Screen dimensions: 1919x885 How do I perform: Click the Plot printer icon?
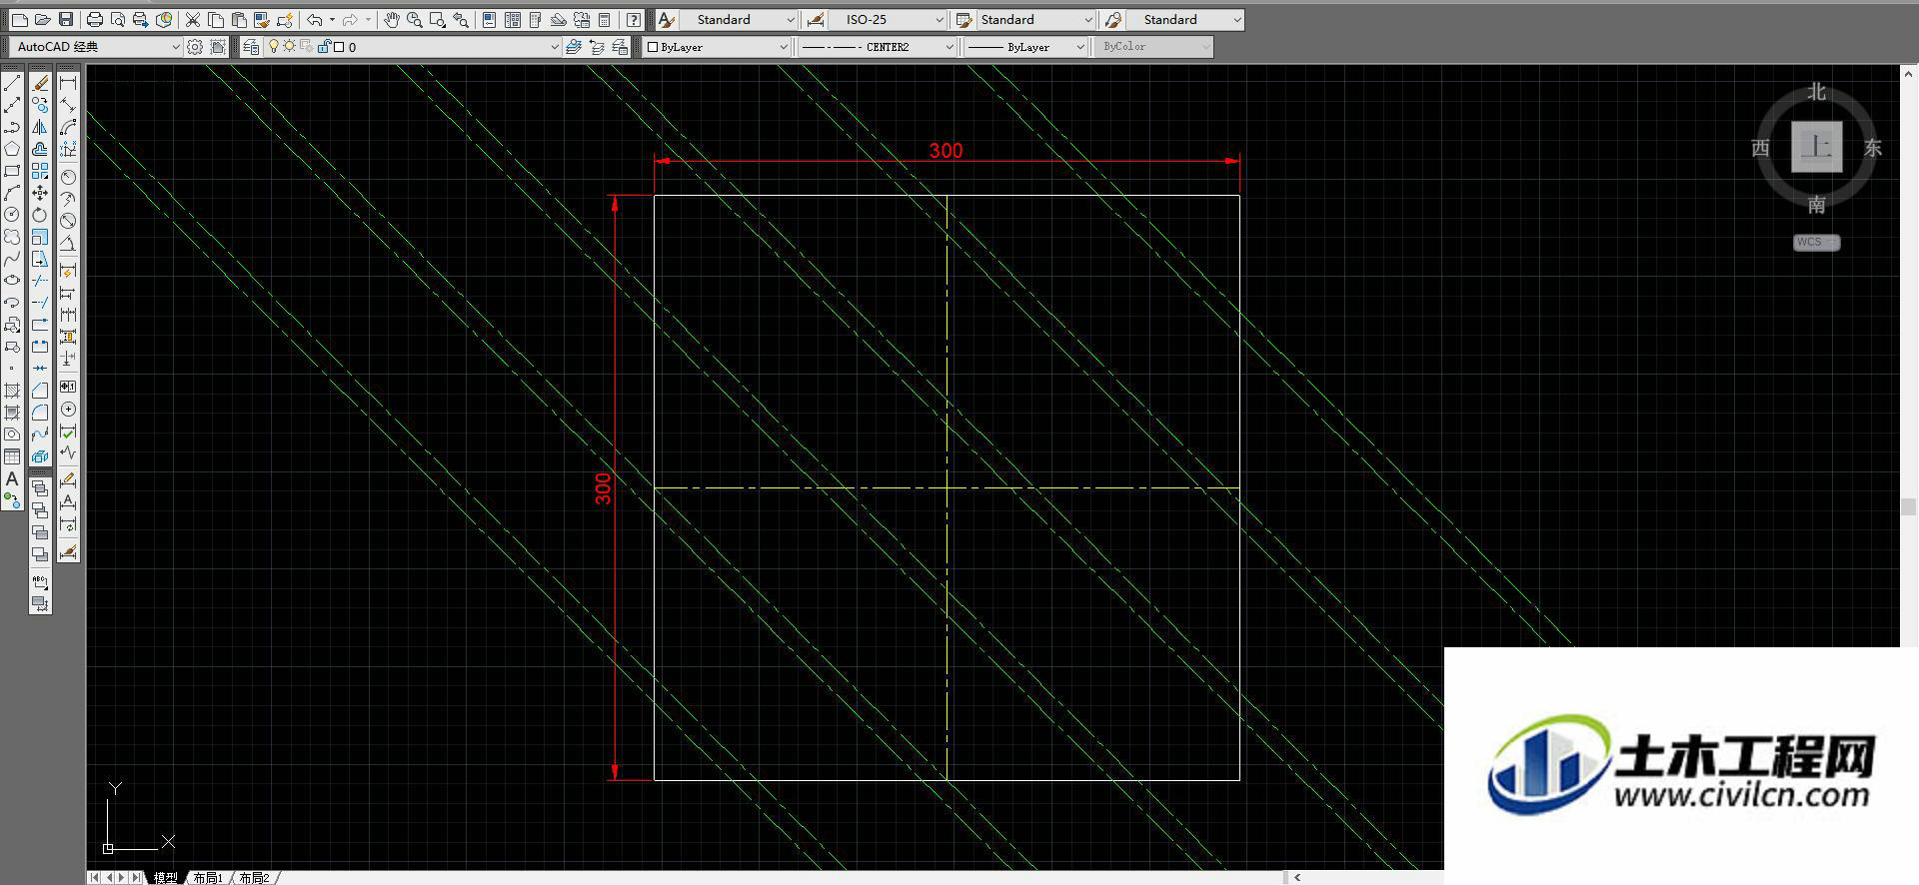(95, 19)
